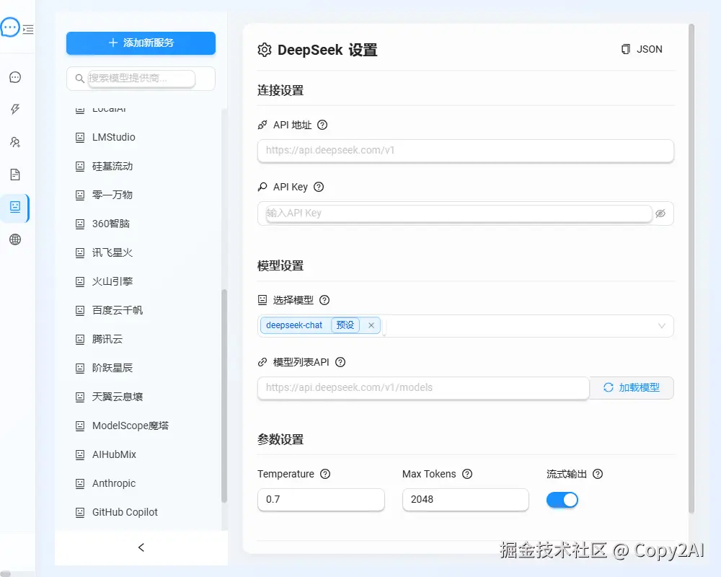The height and width of the screenshot is (577, 721).
Task: Open the chat bubble icon in sidebar
Action: [15, 77]
